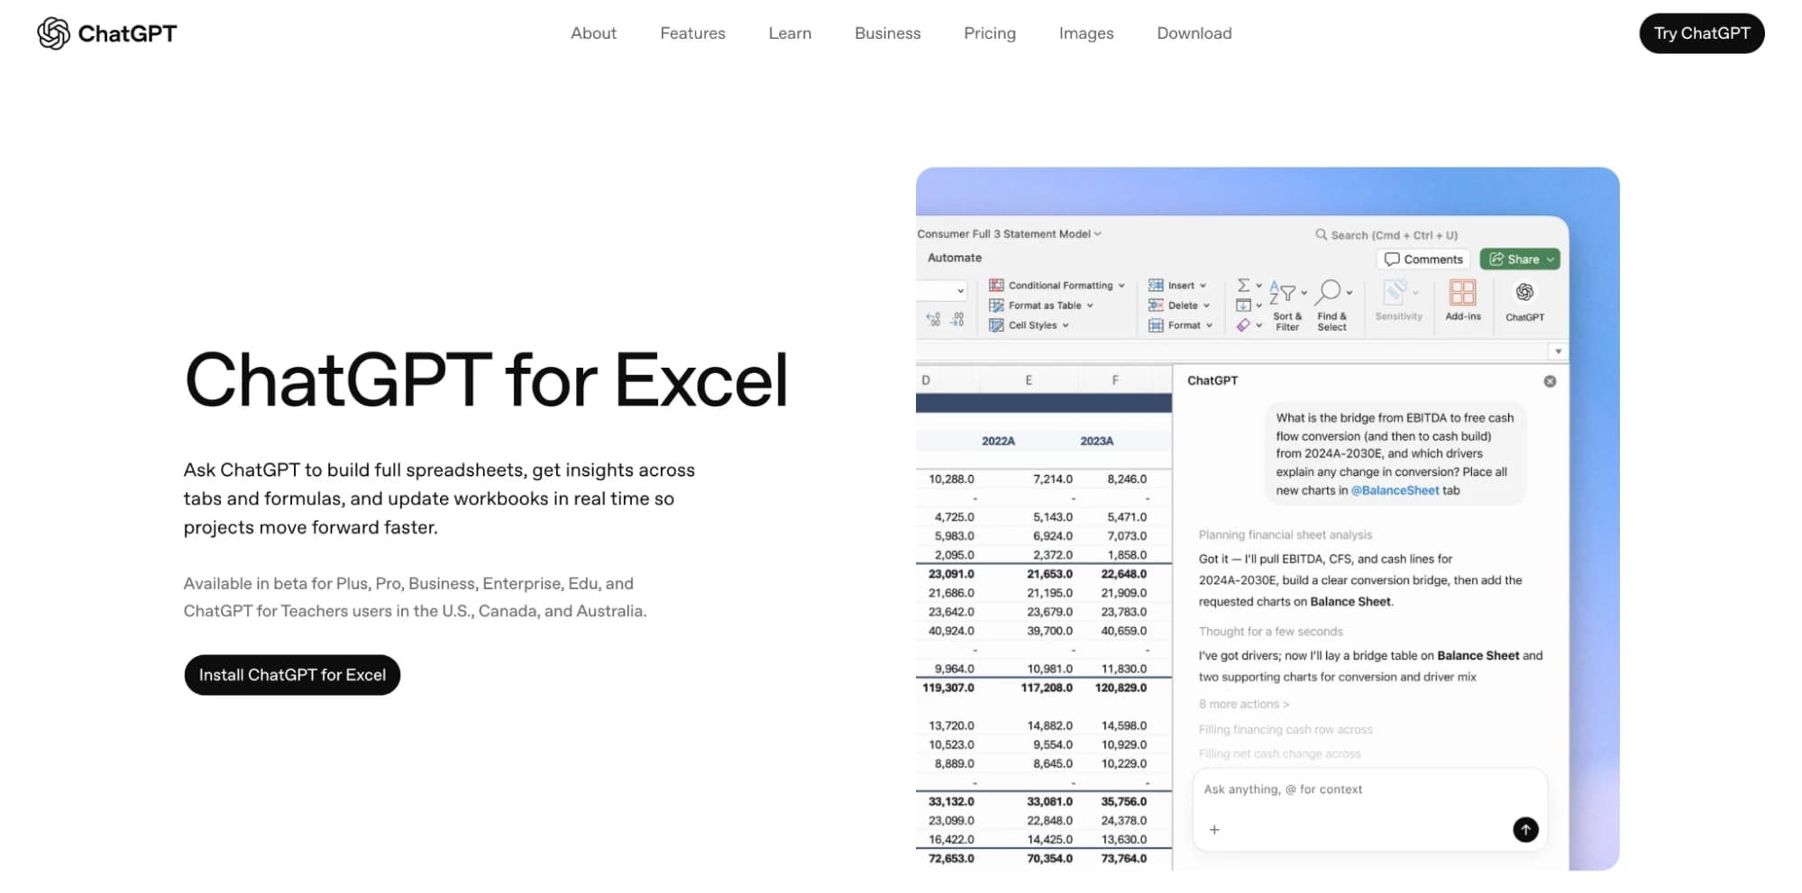
Task: Open the Delete cells dropdown
Action: (1179, 305)
